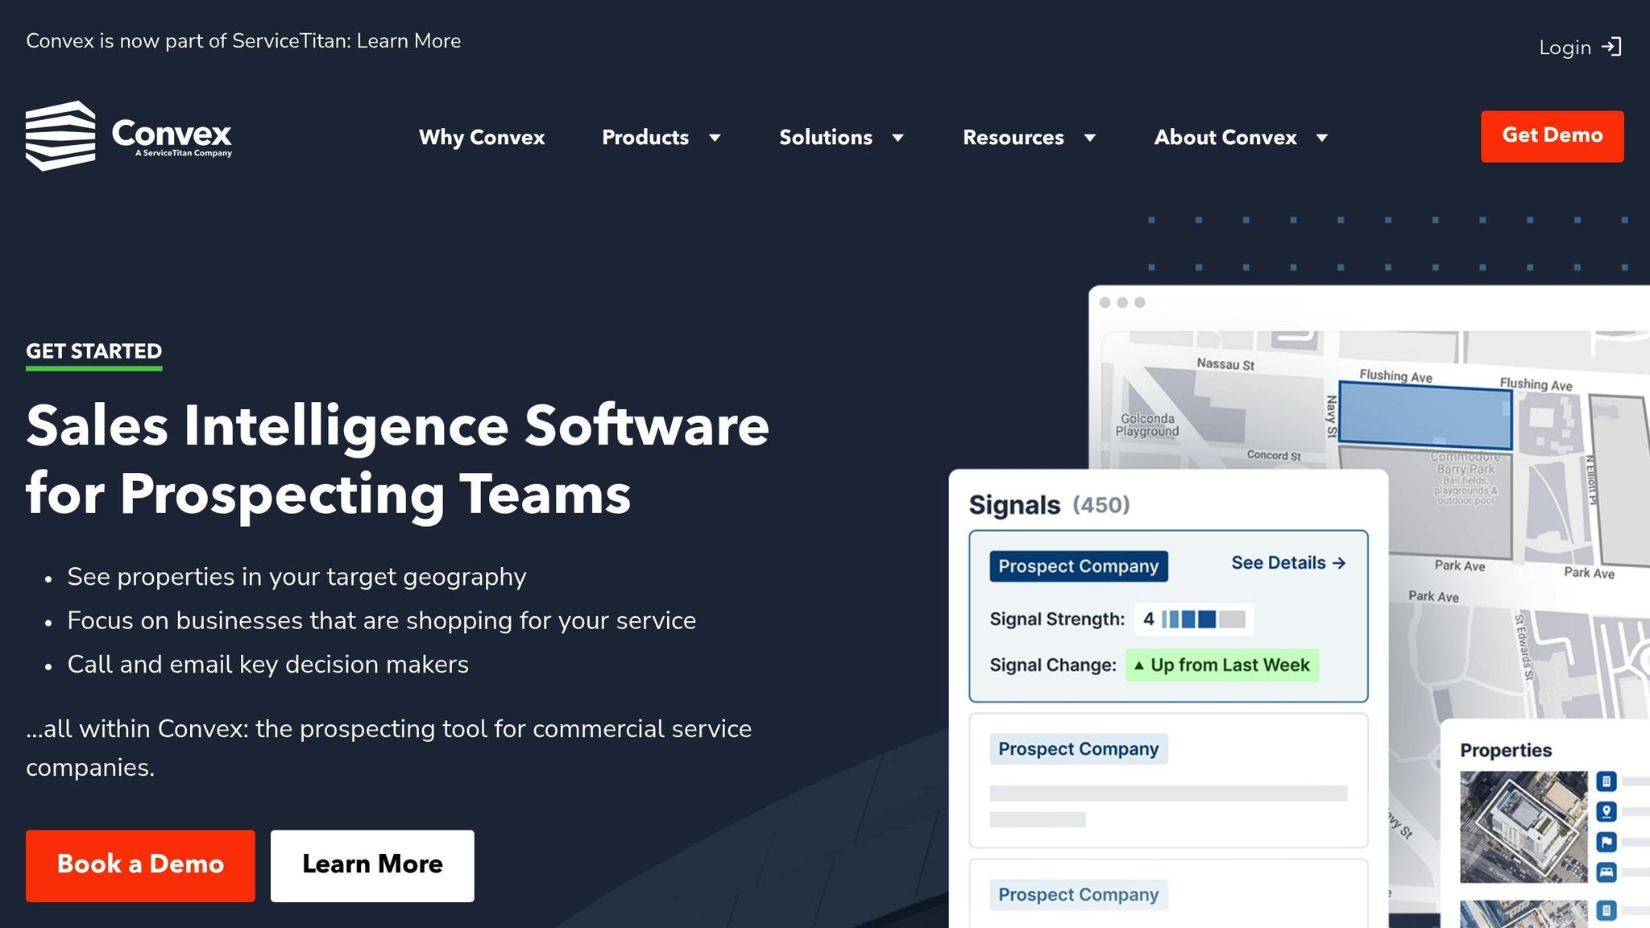Image resolution: width=1650 pixels, height=928 pixels.
Task: Click the building icon beside first property
Action: pyautogui.click(x=1606, y=781)
